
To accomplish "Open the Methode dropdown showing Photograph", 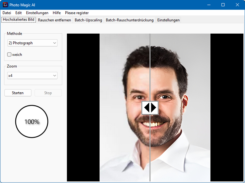I will coord(32,43).
